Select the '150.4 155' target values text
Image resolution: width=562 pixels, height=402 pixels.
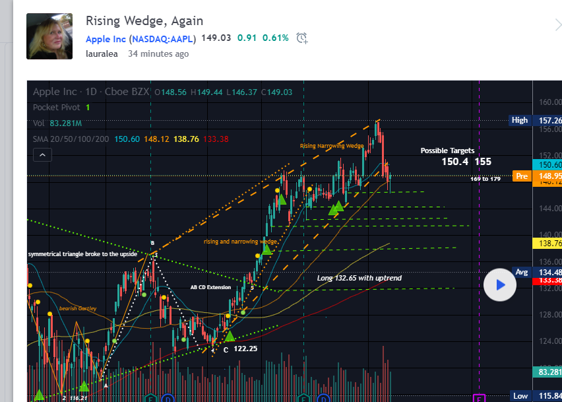click(x=466, y=162)
